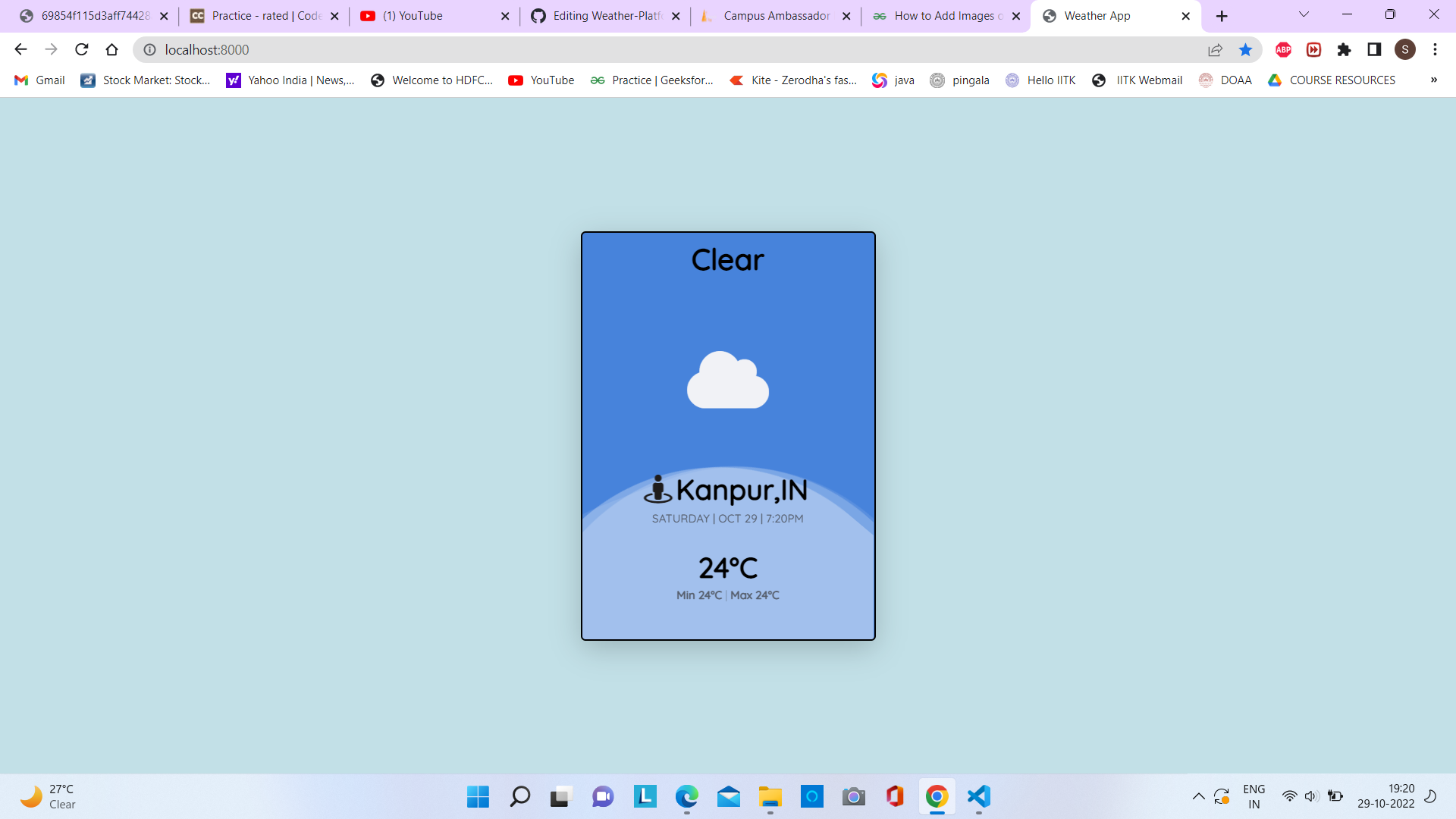Open Visual Studio Code from taskbar

978,796
